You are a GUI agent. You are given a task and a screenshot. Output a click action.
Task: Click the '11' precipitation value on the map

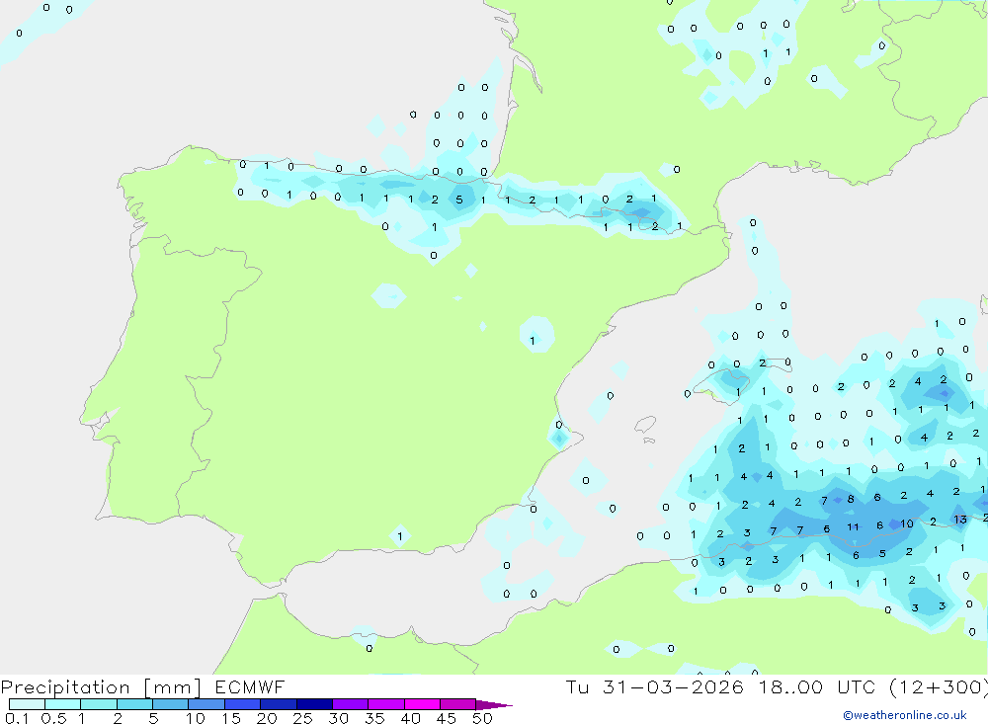(x=853, y=526)
